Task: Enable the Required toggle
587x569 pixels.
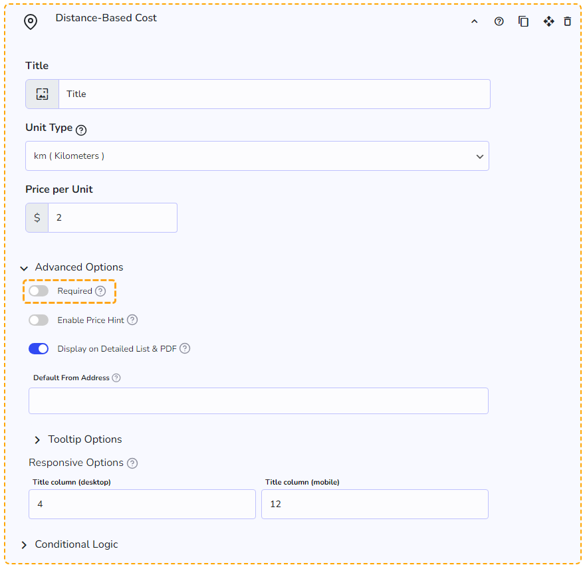Action: pos(39,291)
